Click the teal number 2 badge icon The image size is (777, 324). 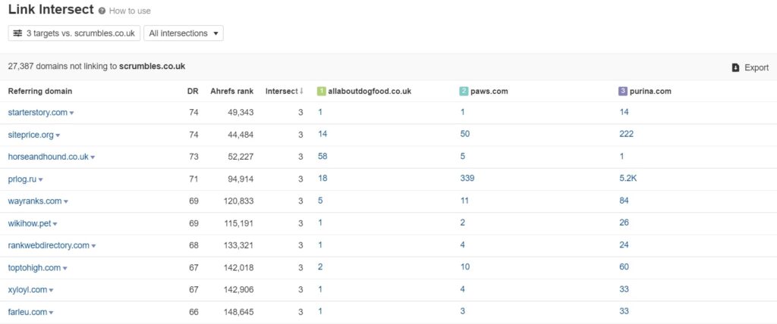[x=464, y=91]
